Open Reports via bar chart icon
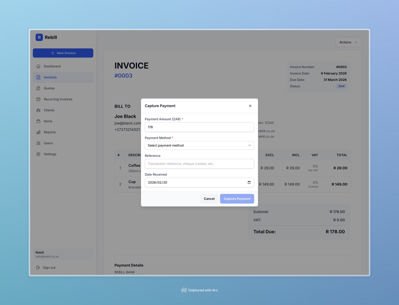 click(x=38, y=132)
